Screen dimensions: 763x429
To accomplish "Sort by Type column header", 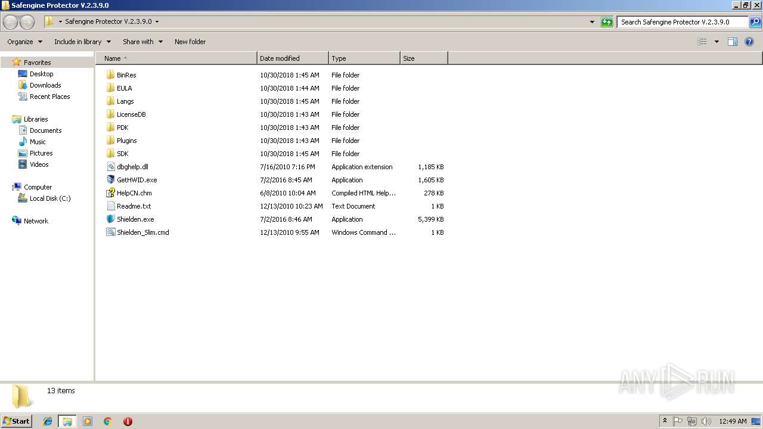I will click(x=364, y=58).
